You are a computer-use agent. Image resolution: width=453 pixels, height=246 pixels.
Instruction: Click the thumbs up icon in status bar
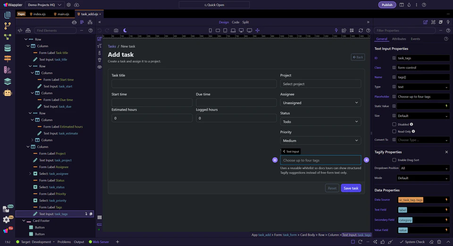point(383,242)
